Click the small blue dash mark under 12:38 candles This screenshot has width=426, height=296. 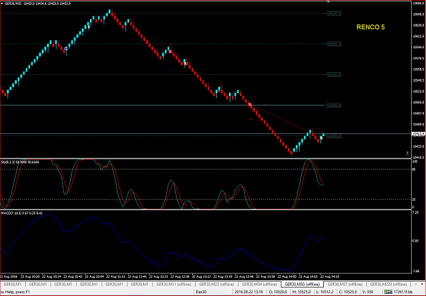[171, 70]
